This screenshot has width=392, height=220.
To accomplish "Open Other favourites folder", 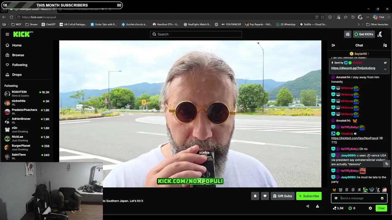I will [377, 24].
